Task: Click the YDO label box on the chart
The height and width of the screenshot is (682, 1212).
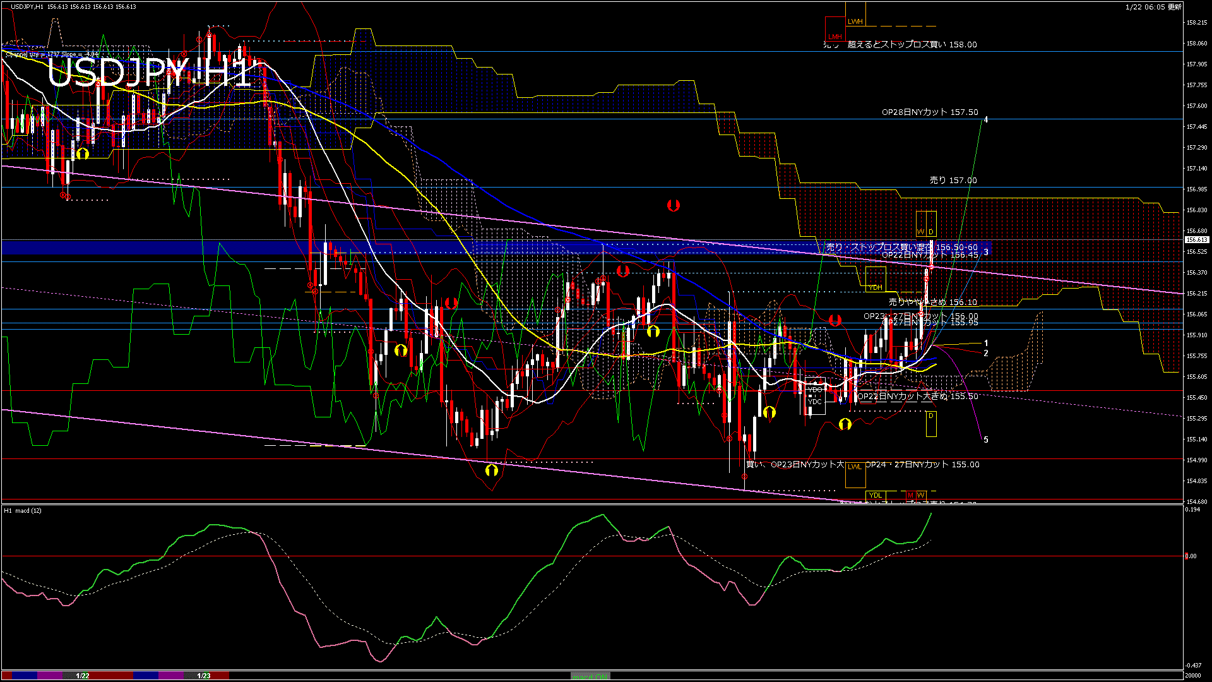Action: click(x=815, y=390)
